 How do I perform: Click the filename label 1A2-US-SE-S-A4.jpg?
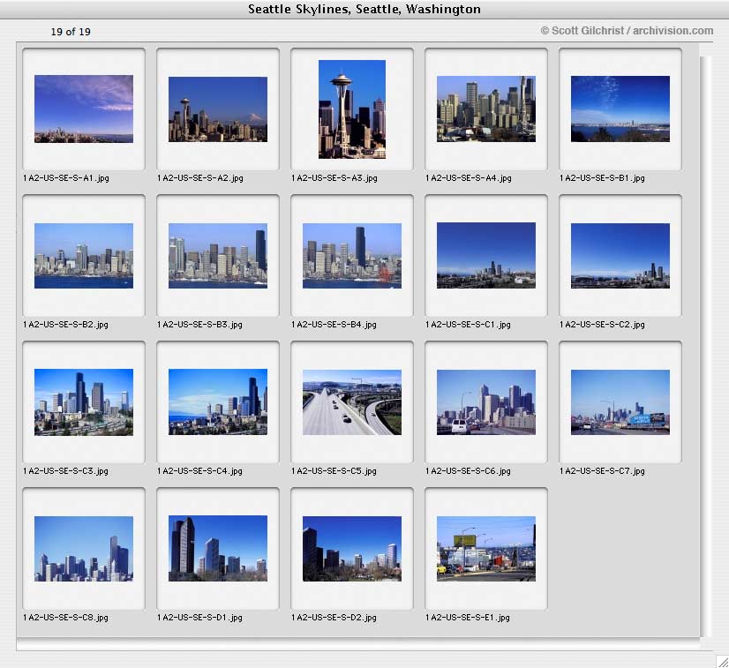pos(468,178)
